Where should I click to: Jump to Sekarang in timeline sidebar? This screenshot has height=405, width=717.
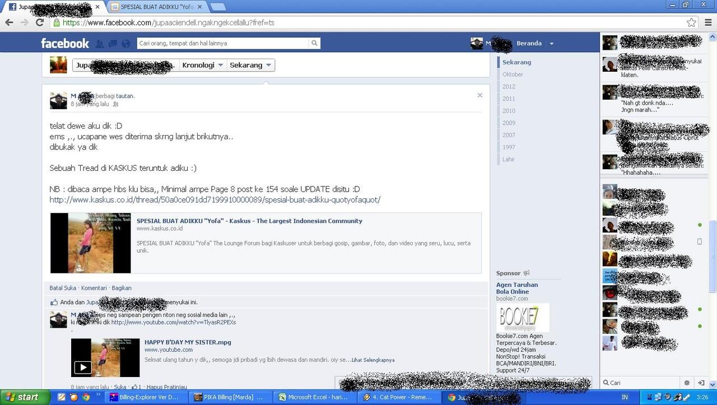[x=516, y=62]
